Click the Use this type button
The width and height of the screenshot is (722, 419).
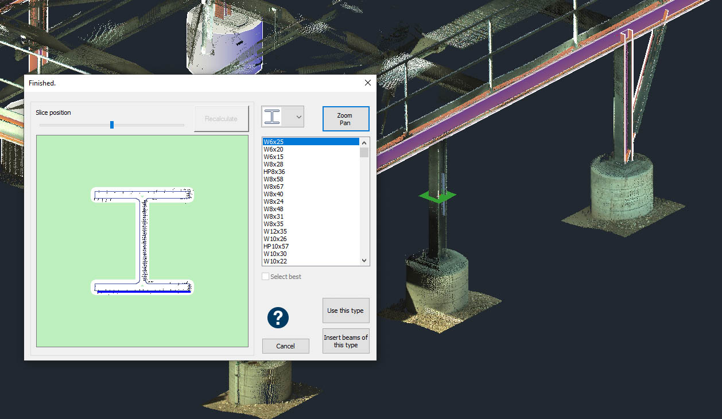tap(346, 311)
